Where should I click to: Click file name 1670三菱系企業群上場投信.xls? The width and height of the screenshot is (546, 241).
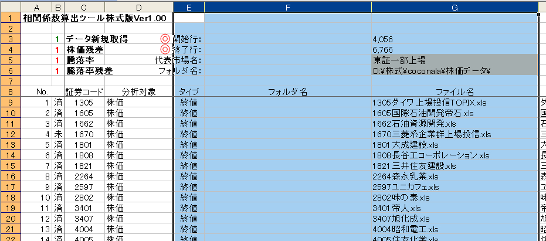(432, 134)
